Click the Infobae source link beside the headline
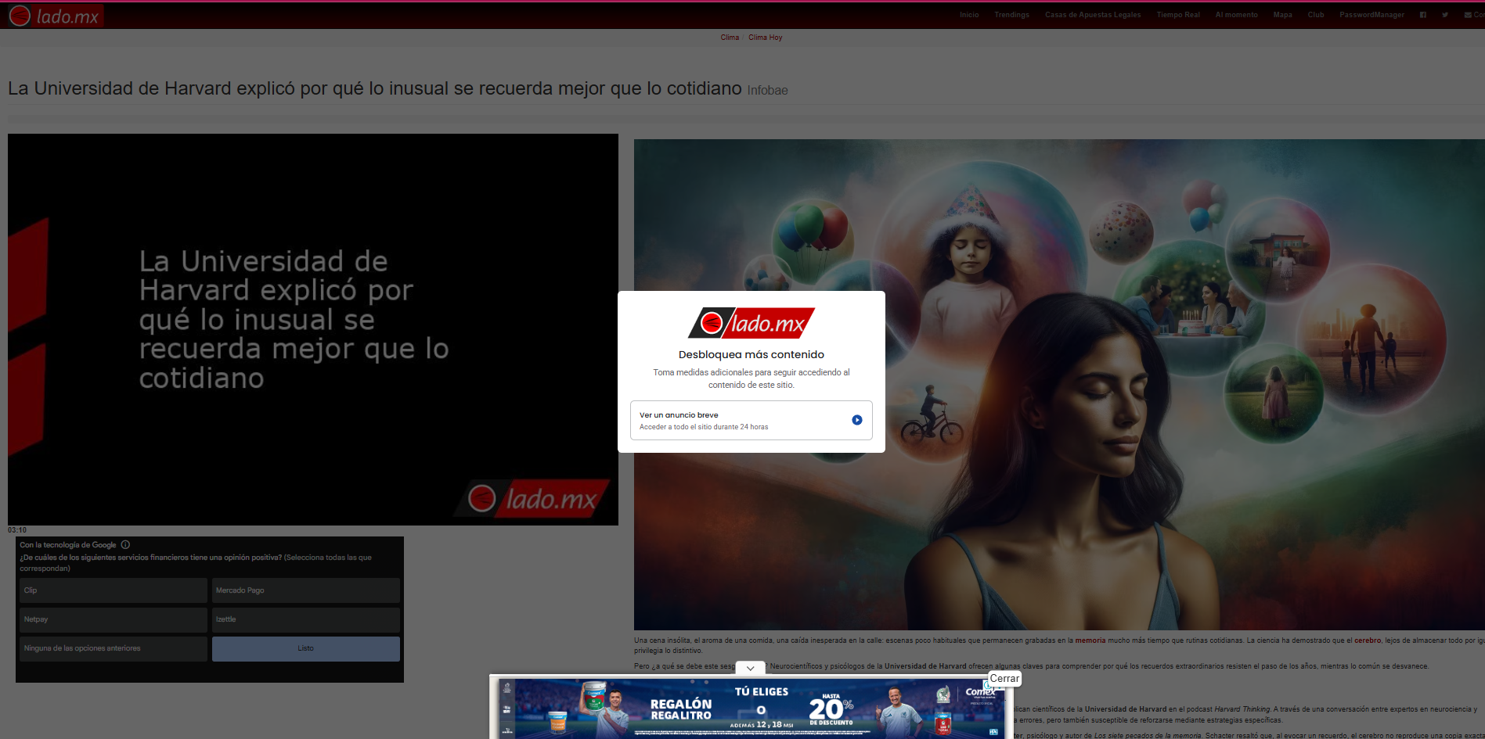The image size is (1485, 739). pyautogui.click(x=767, y=91)
